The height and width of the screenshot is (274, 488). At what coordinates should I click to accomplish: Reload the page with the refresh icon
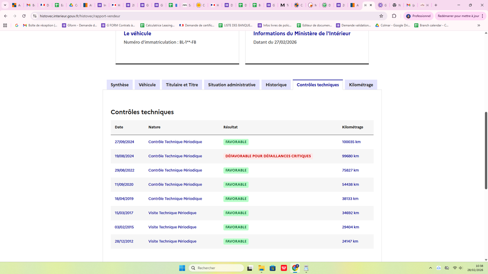pos(24,16)
